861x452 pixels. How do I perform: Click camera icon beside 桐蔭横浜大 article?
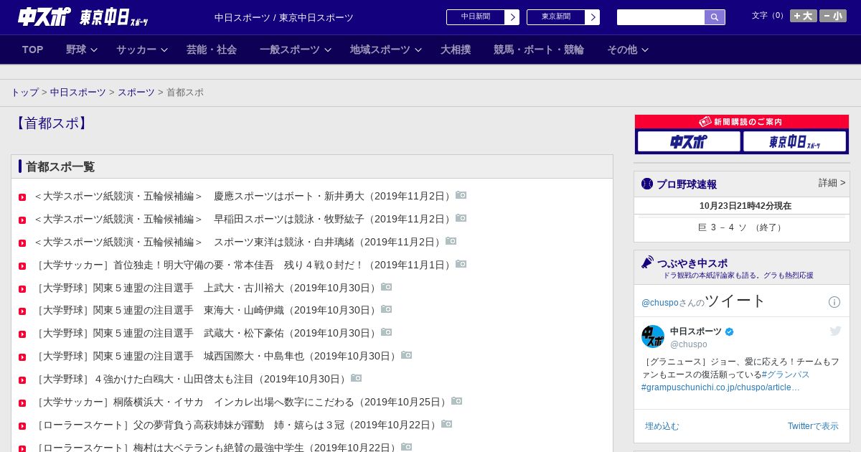[457, 401]
